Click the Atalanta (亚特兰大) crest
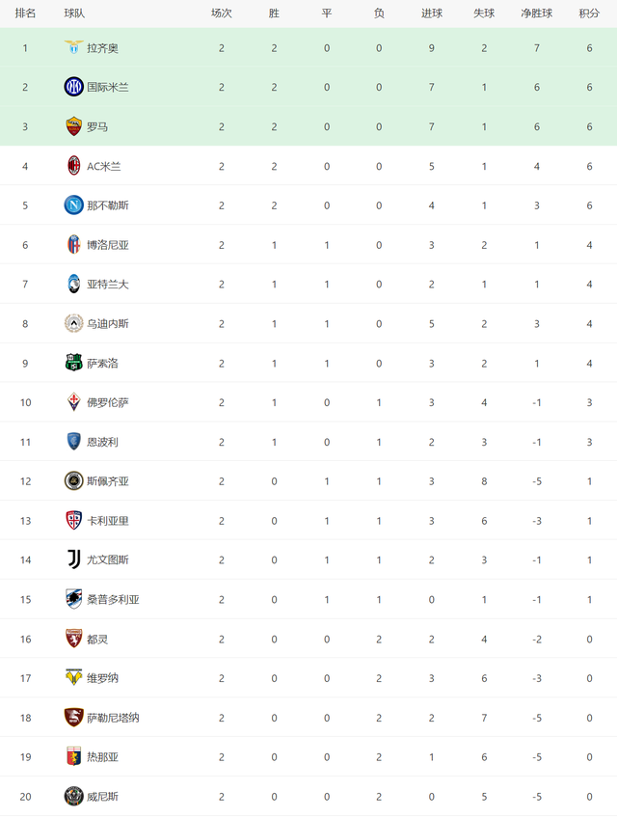Screen dimensions: 617x818 click(73, 284)
